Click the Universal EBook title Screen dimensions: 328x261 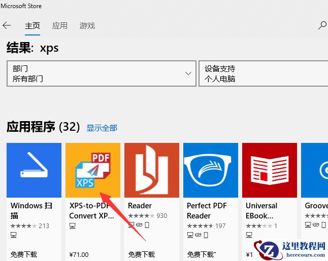[261, 211]
